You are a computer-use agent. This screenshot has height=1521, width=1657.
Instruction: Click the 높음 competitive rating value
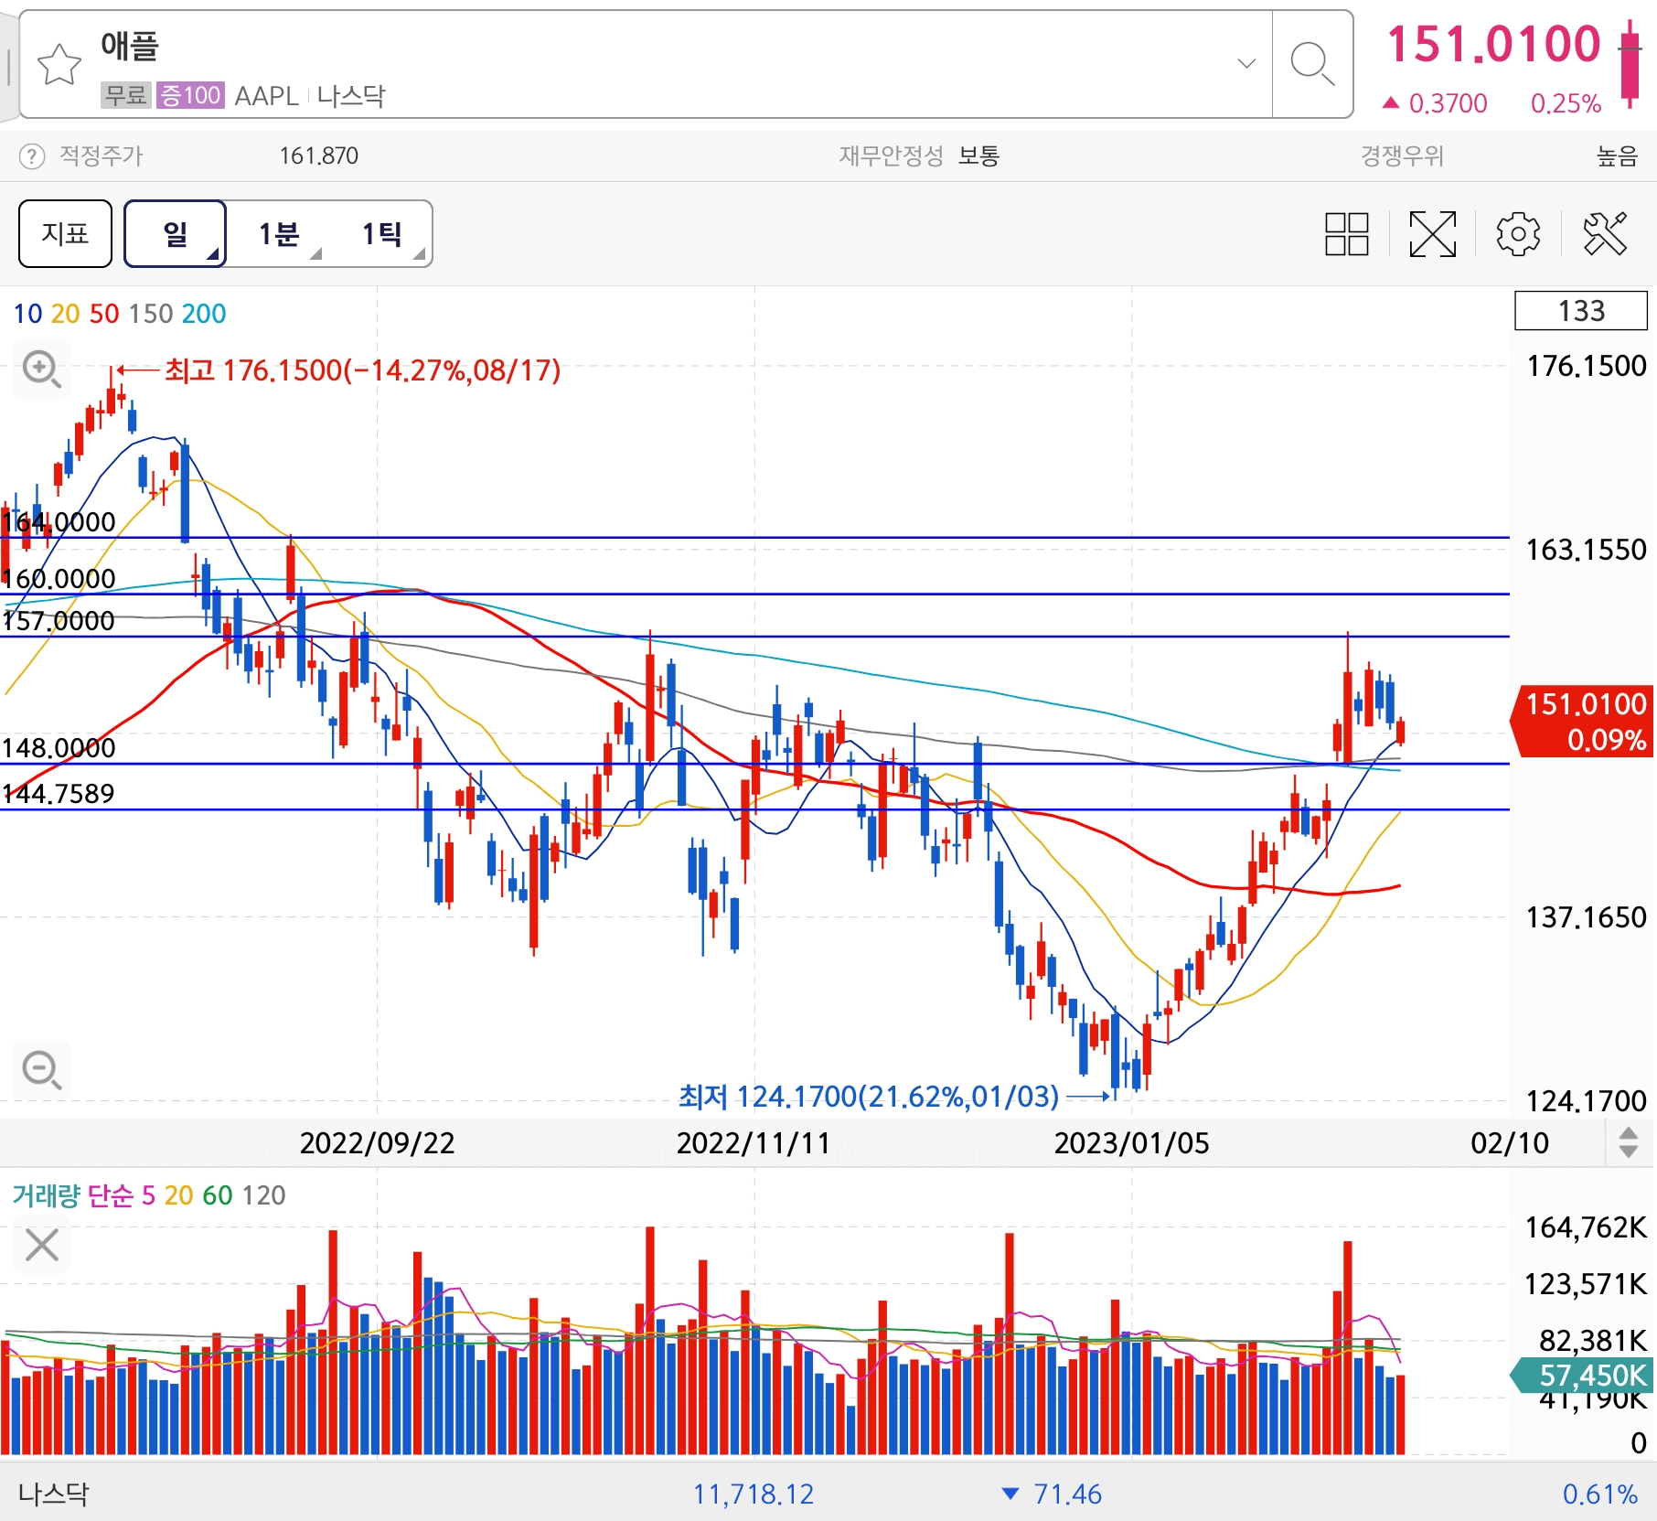1617,156
